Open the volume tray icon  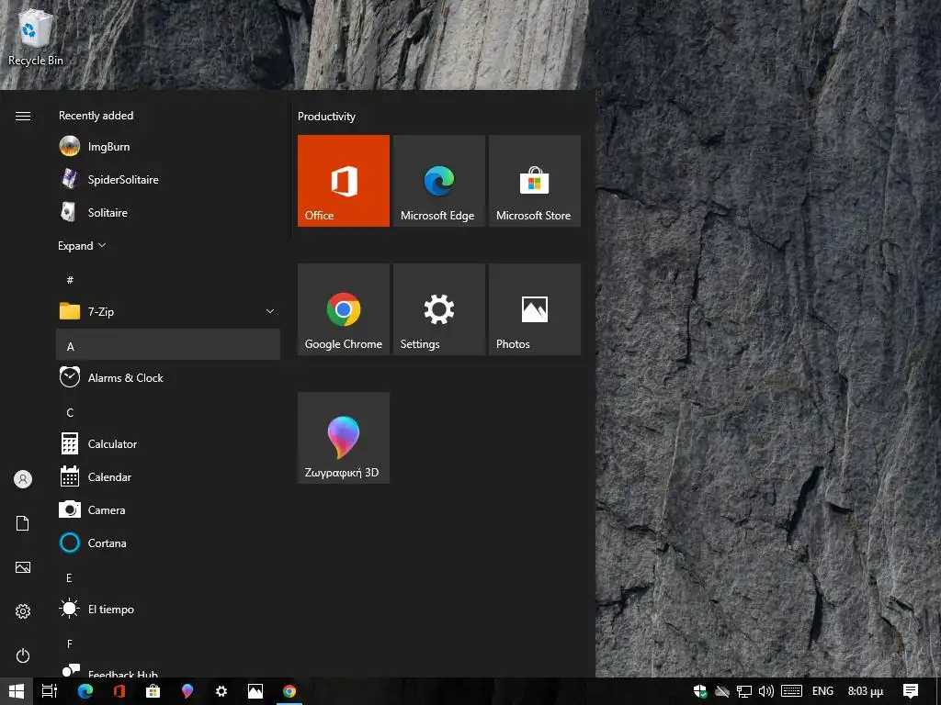(765, 691)
